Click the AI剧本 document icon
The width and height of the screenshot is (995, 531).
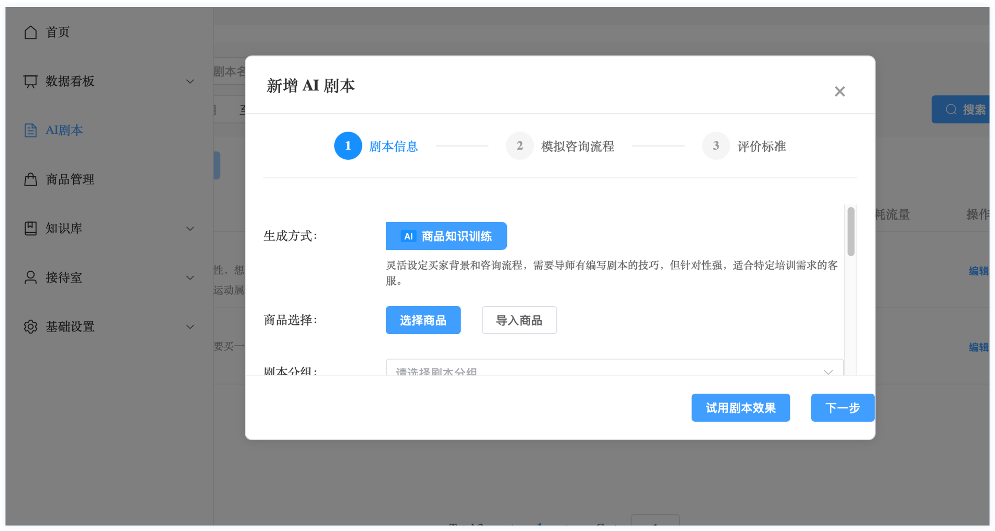(x=30, y=131)
